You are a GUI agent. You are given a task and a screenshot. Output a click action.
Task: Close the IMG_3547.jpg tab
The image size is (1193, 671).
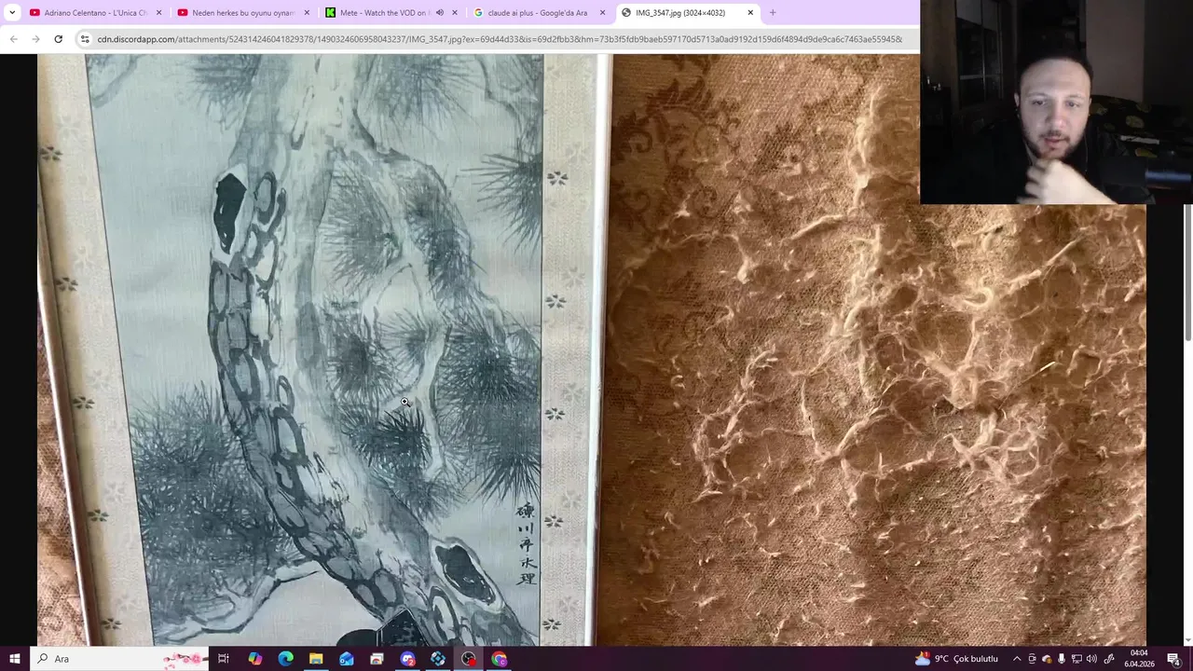pyautogui.click(x=750, y=13)
